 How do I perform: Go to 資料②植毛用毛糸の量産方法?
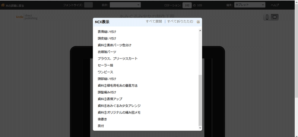117,86
